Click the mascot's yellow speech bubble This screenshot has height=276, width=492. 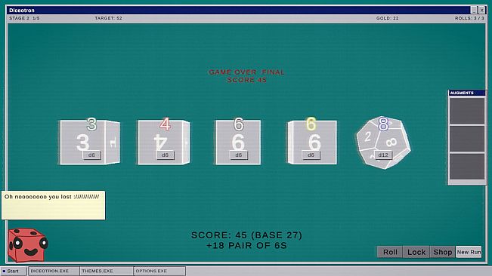pyautogui.click(x=54, y=205)
